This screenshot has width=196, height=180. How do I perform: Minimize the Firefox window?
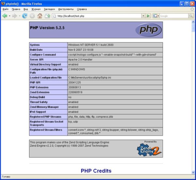182,4
